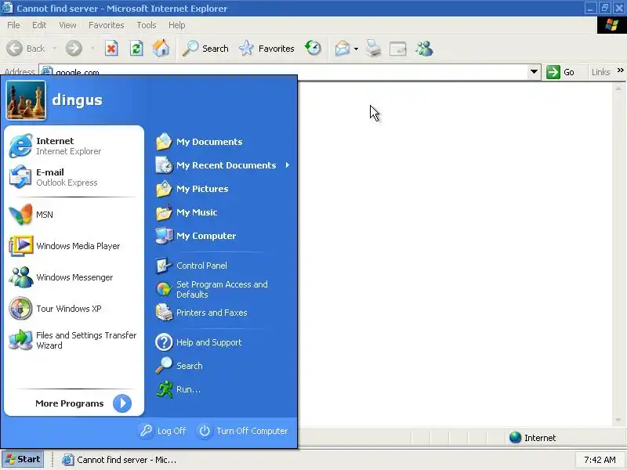Open Control Panel
The image size is (627, 470).
click(223, 266)
